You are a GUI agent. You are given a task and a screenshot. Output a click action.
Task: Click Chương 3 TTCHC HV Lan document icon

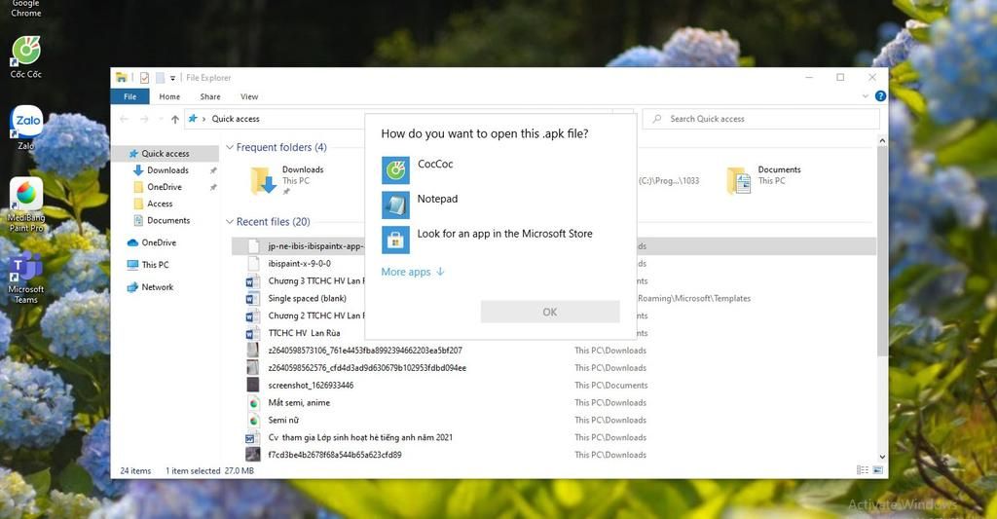(x=253, y=281)
